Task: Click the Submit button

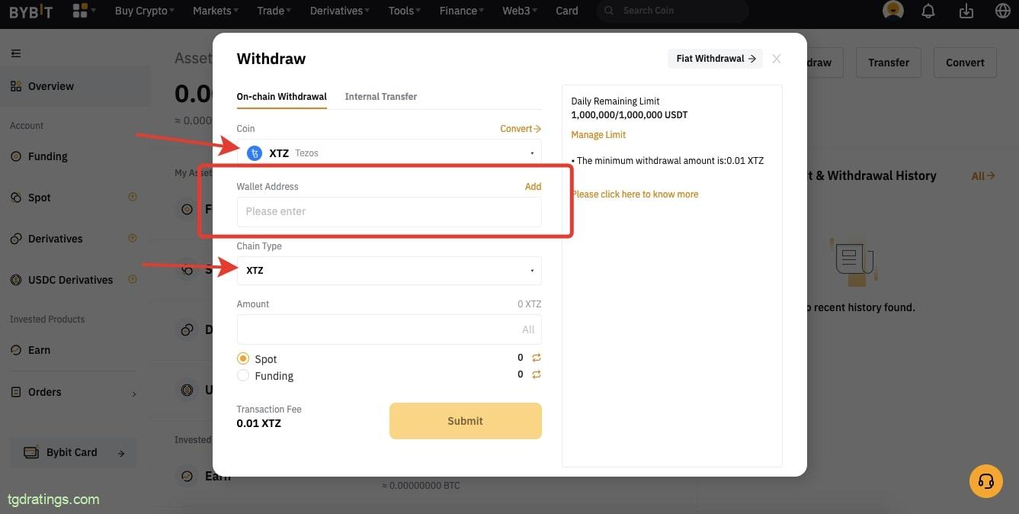Action: [x=466, y=421]
